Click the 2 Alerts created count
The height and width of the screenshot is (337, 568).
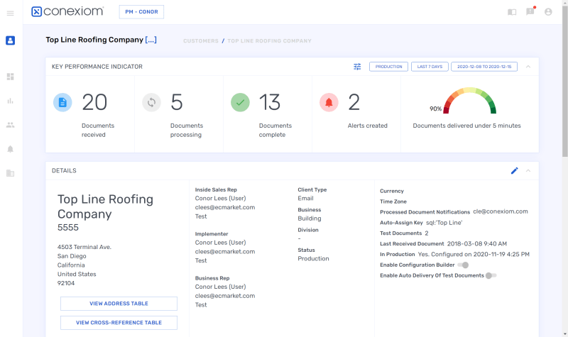(354, 102)
